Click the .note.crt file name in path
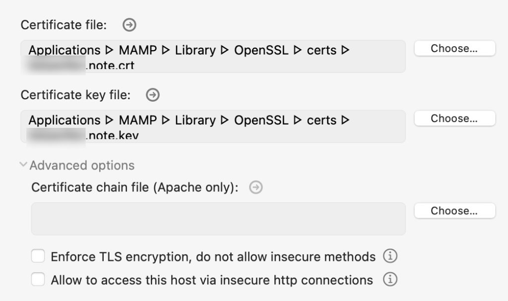The height and width of the screenshot is (301, 508). pos(110,65)
